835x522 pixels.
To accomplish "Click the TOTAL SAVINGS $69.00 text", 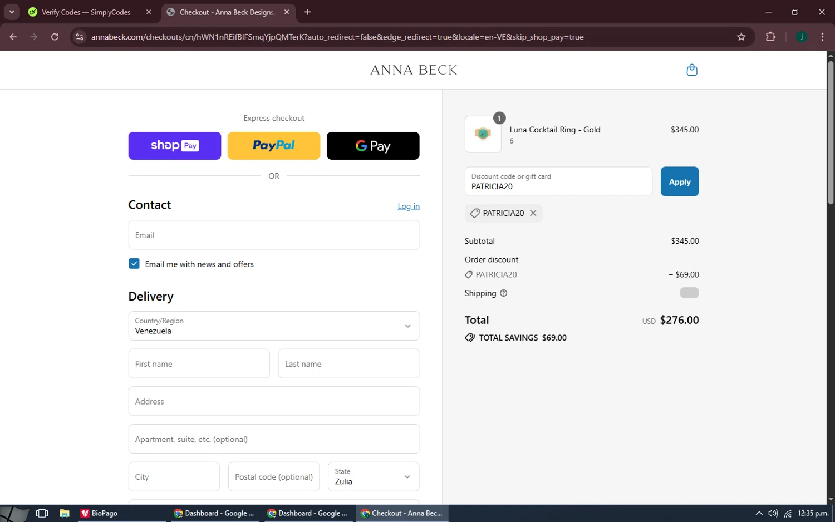I will pos(523,338).
